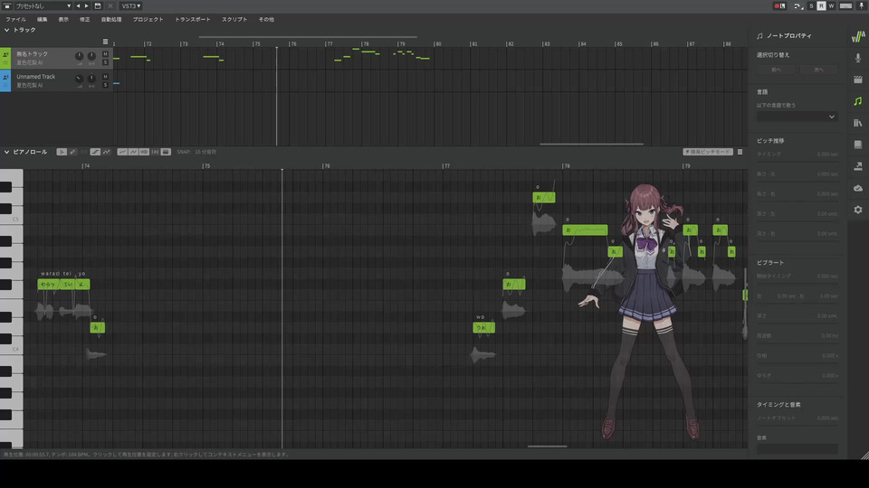Open the clapperboard panel in the sidebar
This screenshot has width=869, height=488.
(858, 80)
